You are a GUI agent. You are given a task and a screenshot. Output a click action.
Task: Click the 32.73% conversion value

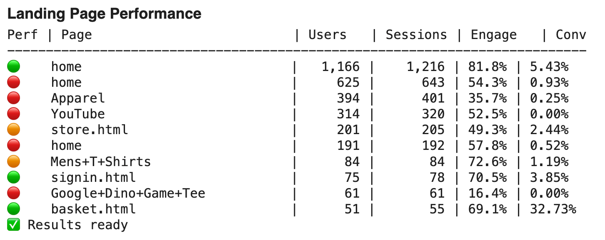click(553, 209)
